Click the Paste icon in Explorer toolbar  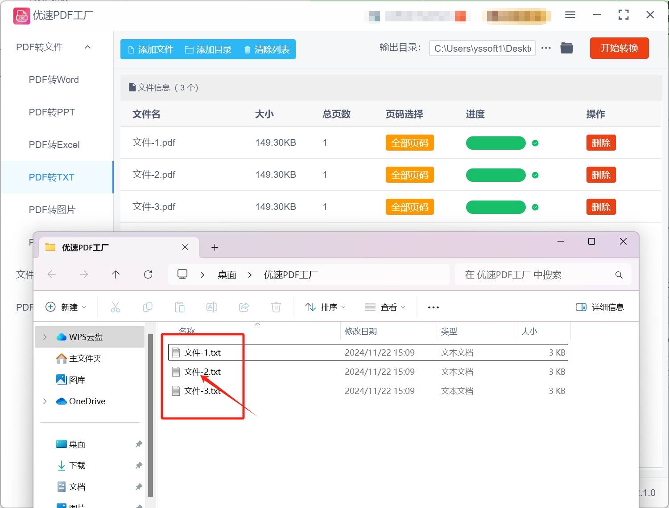(x=180, y=307)
